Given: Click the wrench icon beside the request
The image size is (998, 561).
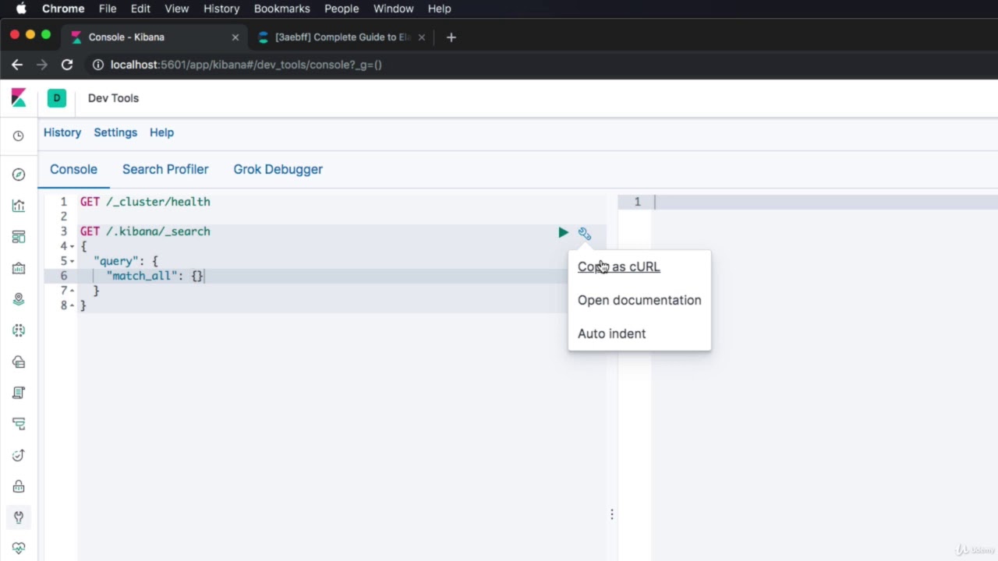Looking at the screenshot, I should pyautogui.click(x=585, y=233).
